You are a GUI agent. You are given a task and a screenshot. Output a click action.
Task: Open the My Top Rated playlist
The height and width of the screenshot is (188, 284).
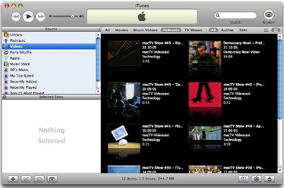(x=49, y=76)
